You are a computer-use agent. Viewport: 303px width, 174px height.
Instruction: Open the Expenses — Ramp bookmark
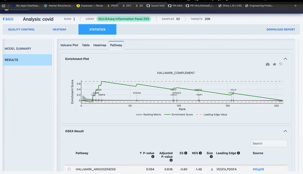89,6
